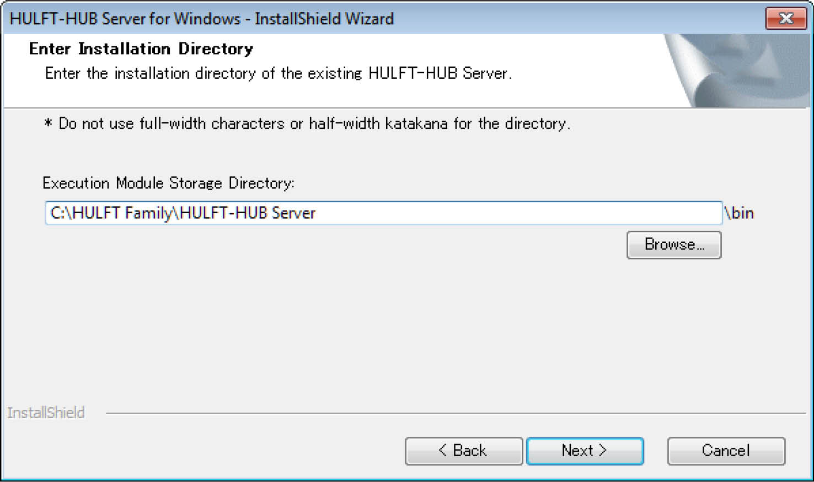
Task: Close the InstallShield Wizard window
Action: click(785, 19)
